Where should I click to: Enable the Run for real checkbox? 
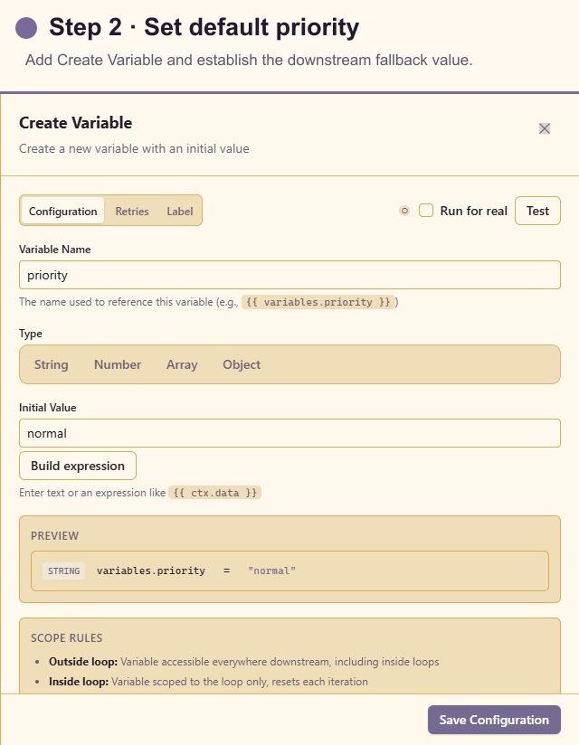click(426, 211)
